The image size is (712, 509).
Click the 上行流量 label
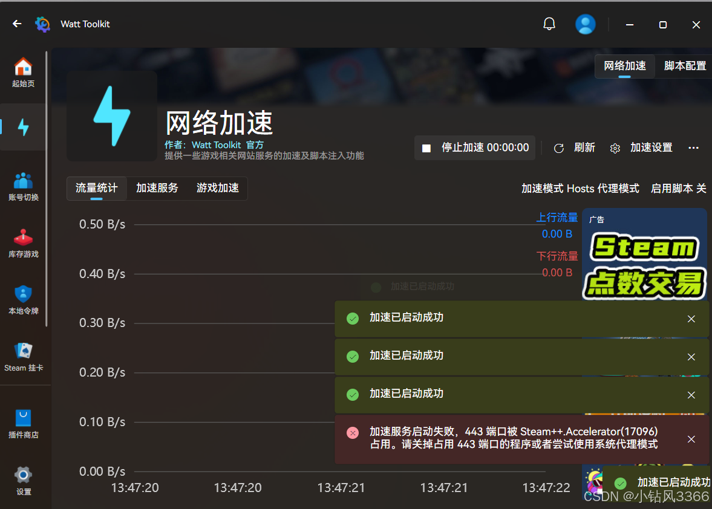pyautogui.click(x=557, y=218)
